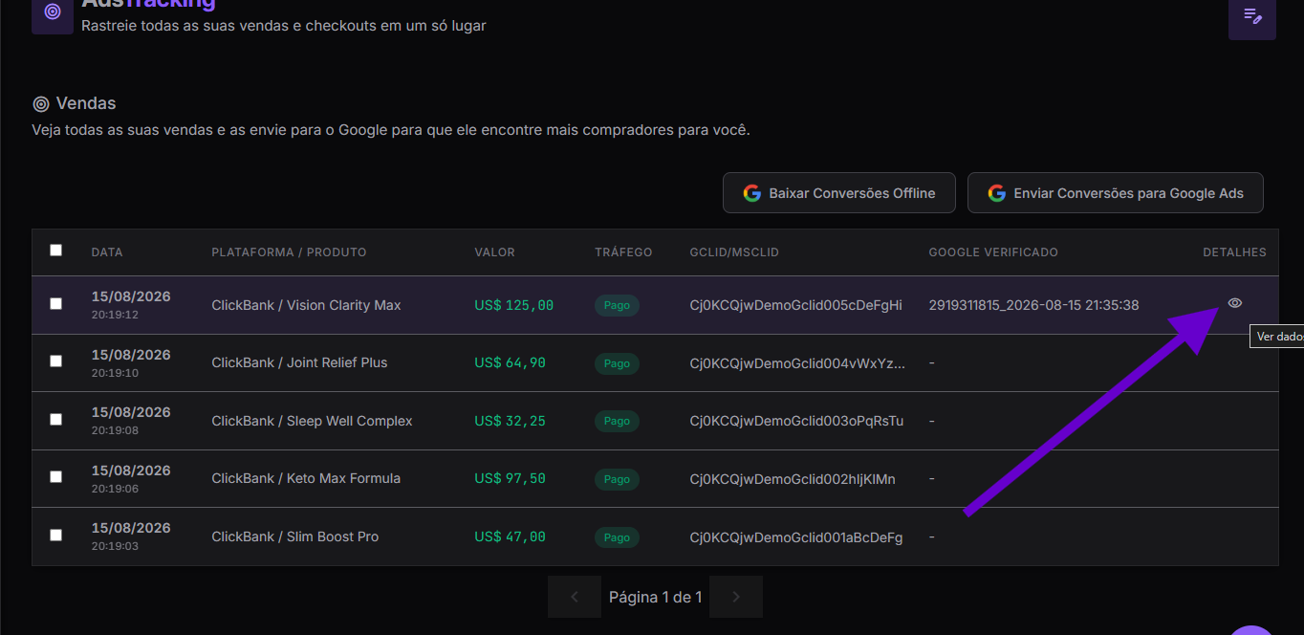This screenshot has height=635, width=1304.
Task: Click the GOOGLE VERIFICADO column header
Action: (993, 252)
